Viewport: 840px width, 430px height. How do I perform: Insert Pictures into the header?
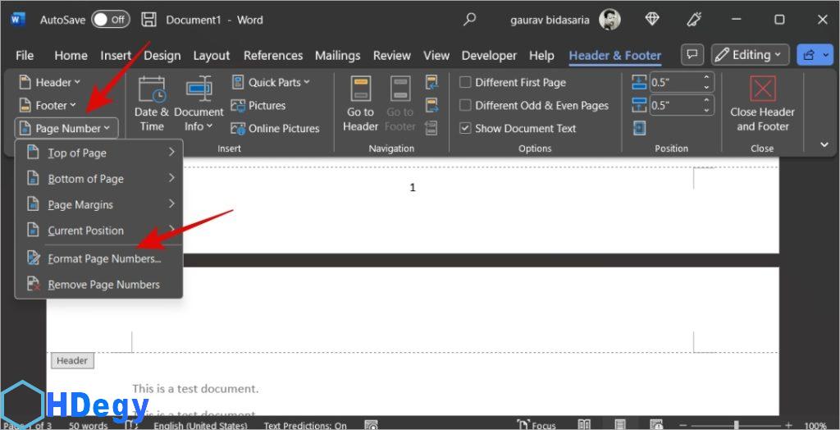[258, 105]
